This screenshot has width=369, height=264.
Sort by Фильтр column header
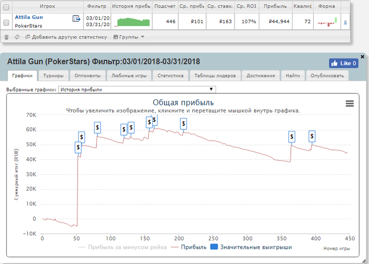[97, 6]
